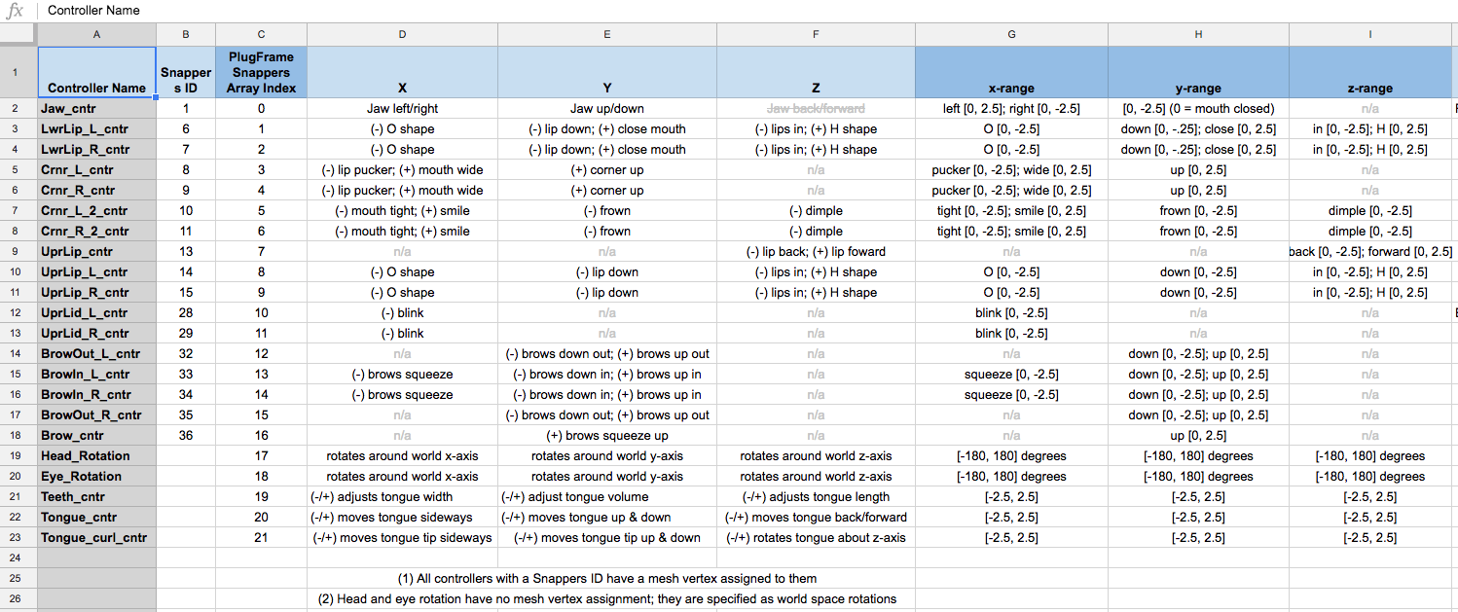Click the '(0 = mouth closed)' y-range cell
Image resolution: width=1458 pixels, height=612 pixels.
[1198, 109]
